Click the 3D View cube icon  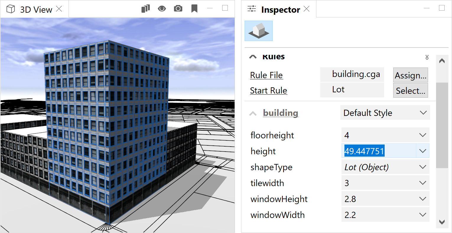click(11, 9)
